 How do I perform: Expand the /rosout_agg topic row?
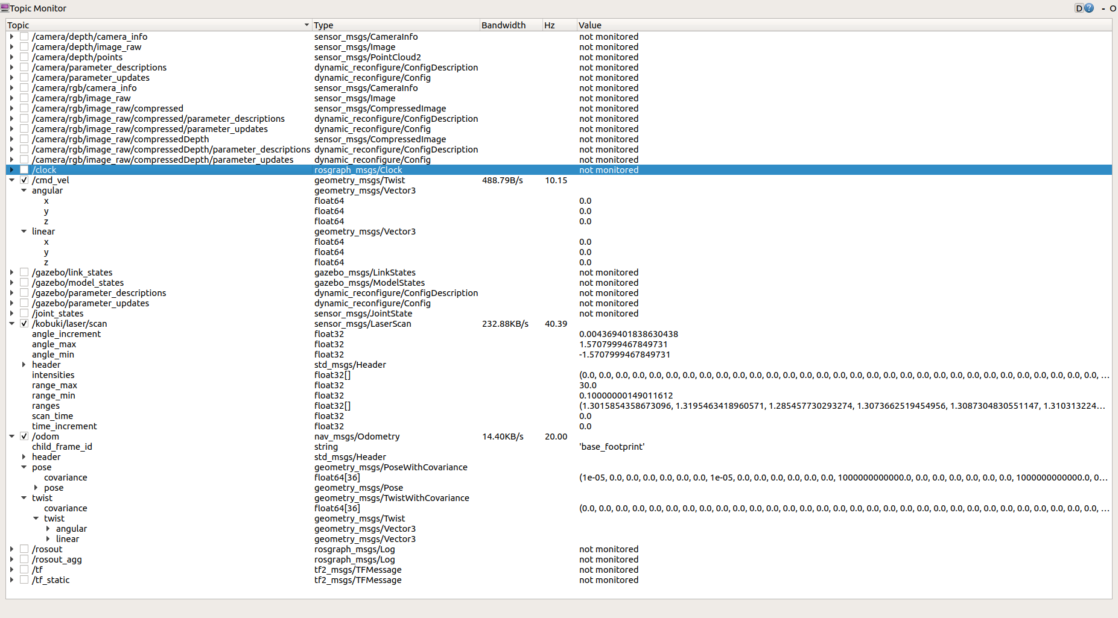point(11,560)
